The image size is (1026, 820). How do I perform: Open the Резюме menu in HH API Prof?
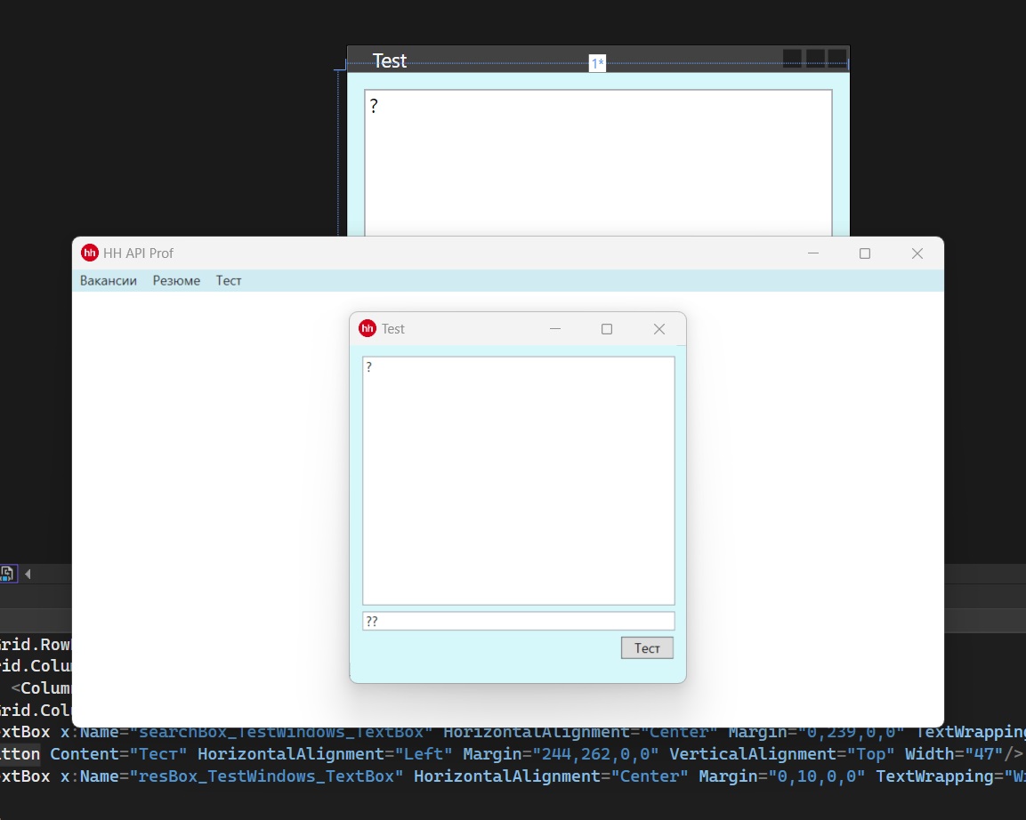pos(177,280)
